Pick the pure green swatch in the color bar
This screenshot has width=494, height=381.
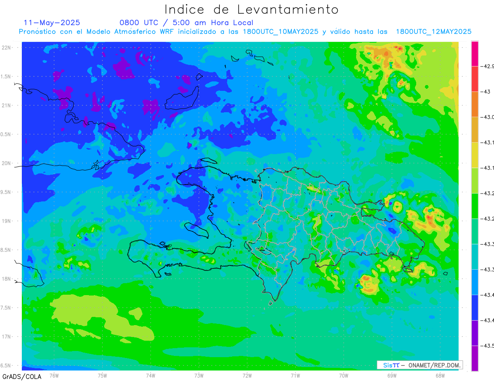[475, 206]
